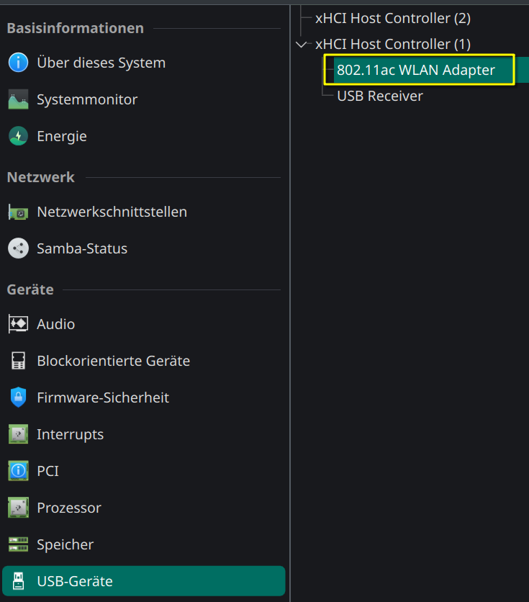This screenshot has width=529, height=602.
Task: Click the Speicher memory module icon
Action: pos(18,544)
